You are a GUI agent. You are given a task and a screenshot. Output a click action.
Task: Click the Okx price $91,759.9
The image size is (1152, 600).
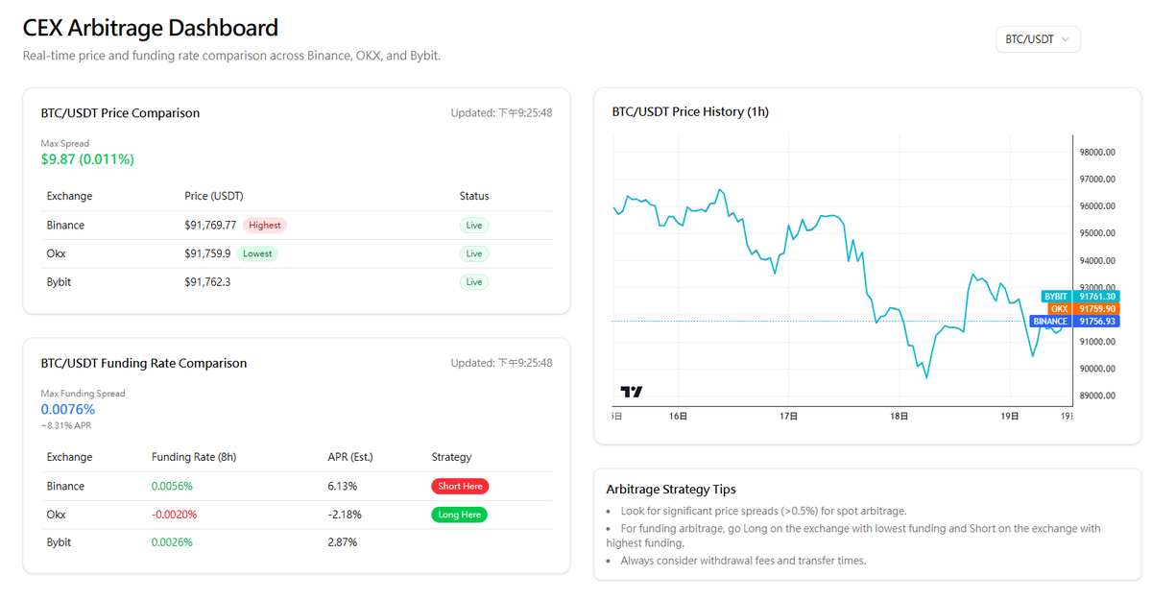coord(207,254)
